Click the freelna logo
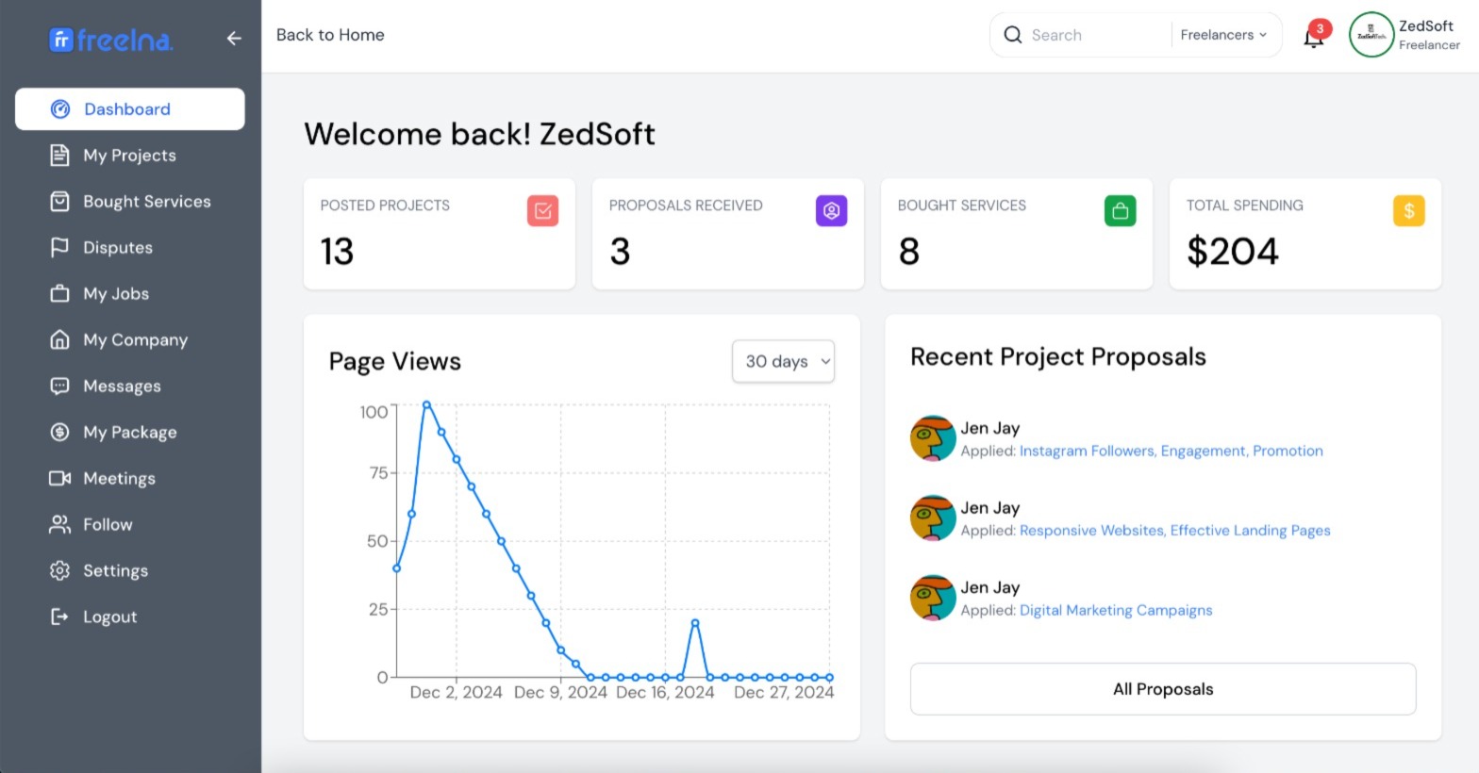 point(111,40)
